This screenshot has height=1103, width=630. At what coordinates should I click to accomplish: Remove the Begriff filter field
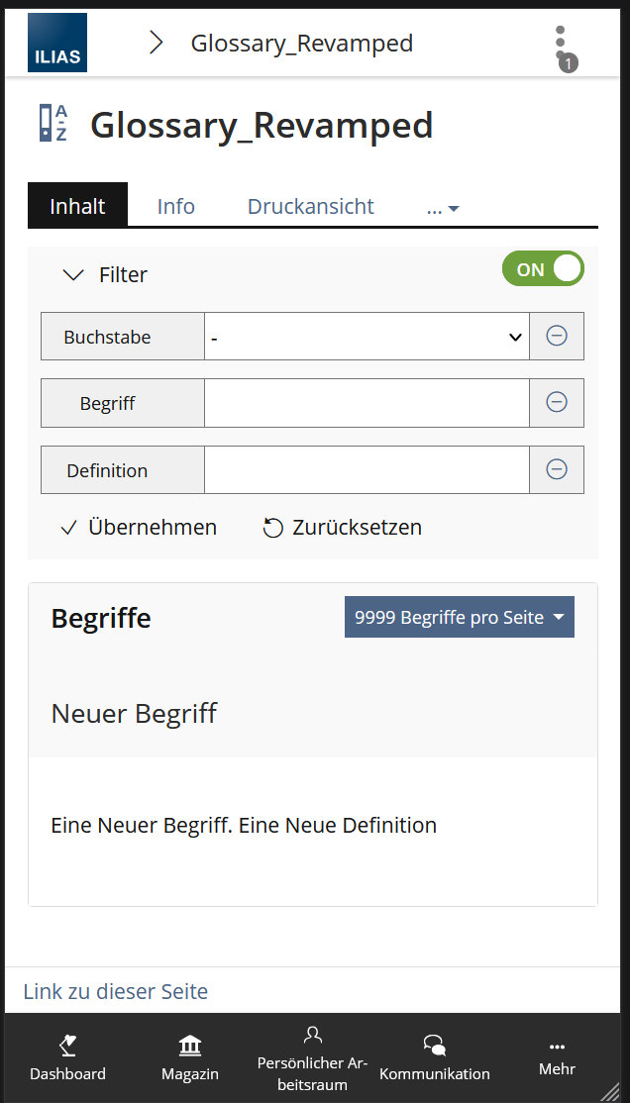point(557,403)
